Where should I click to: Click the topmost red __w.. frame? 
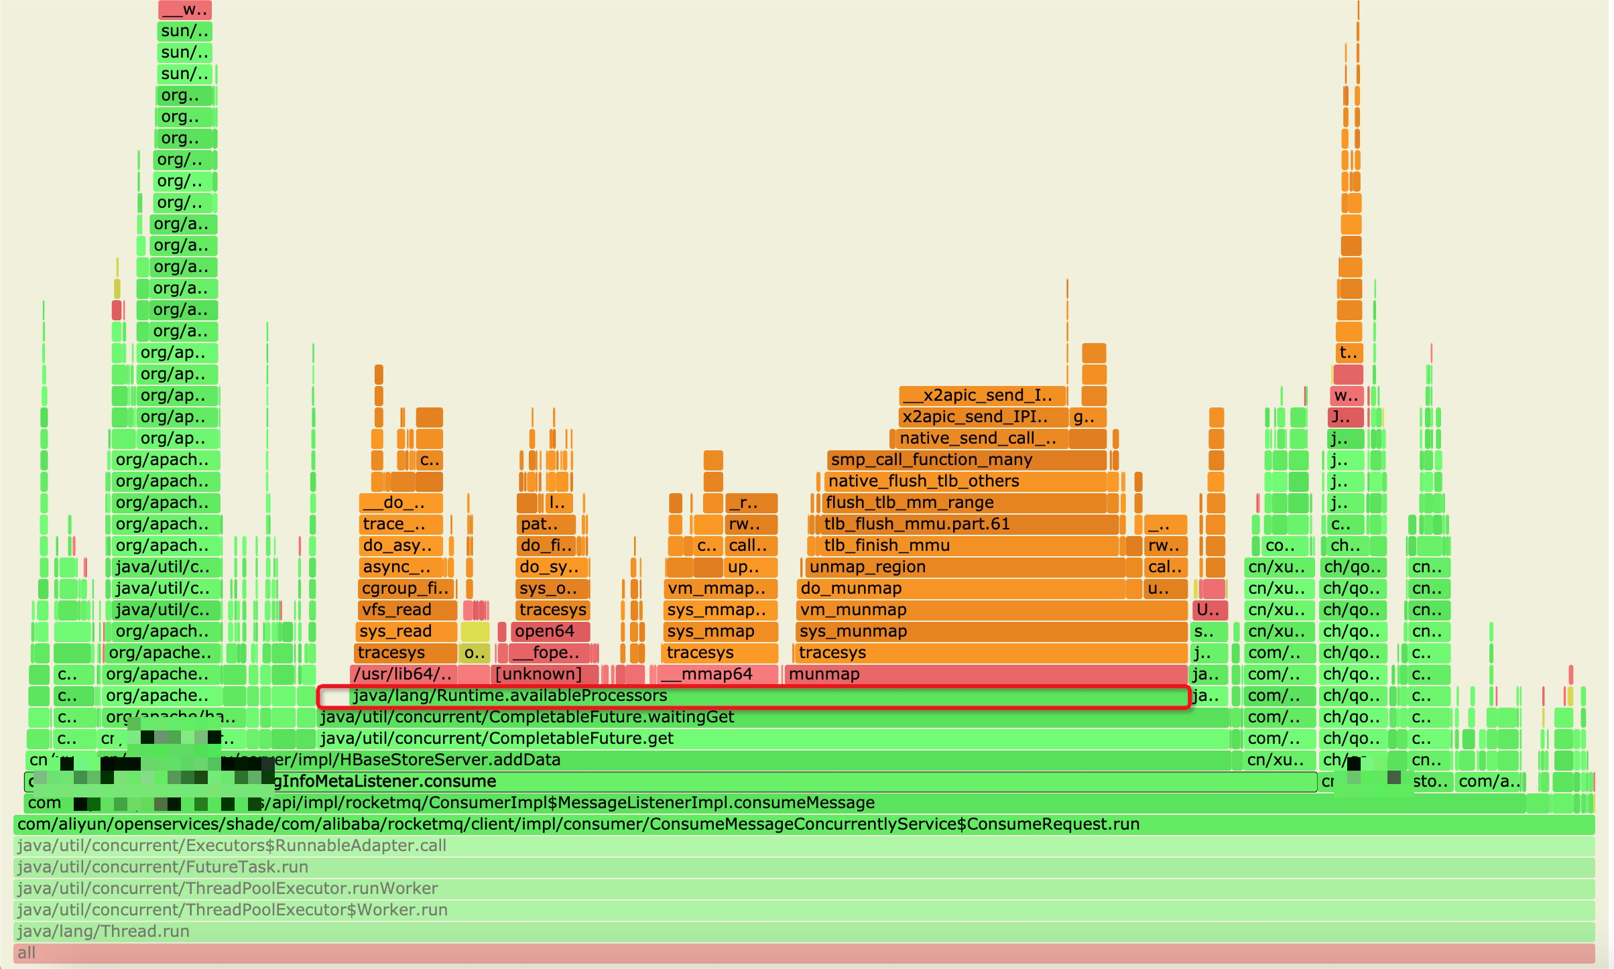click(185, 9)
